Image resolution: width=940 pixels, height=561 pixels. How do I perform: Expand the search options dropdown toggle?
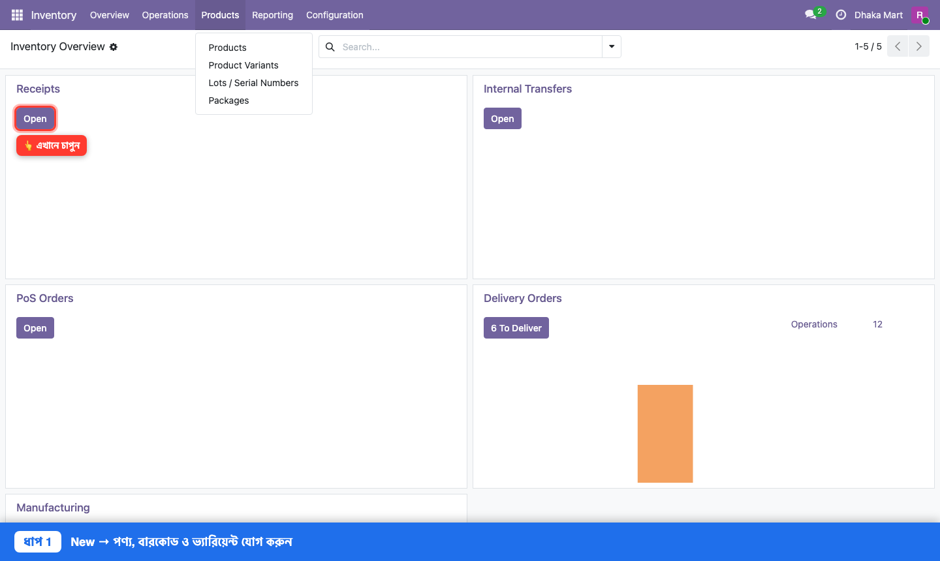[612, 47]
